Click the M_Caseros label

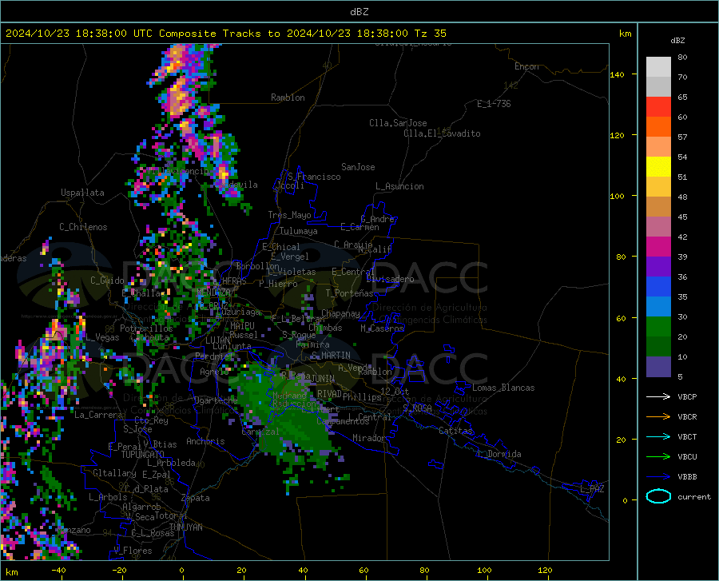[x=382, y=328]
